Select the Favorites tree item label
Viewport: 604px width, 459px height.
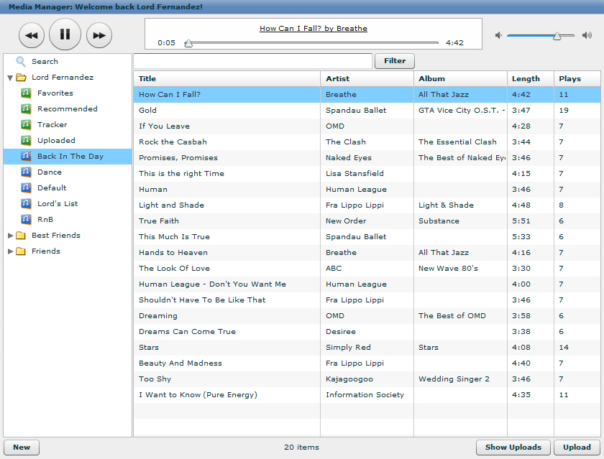[x=55, y=93]
